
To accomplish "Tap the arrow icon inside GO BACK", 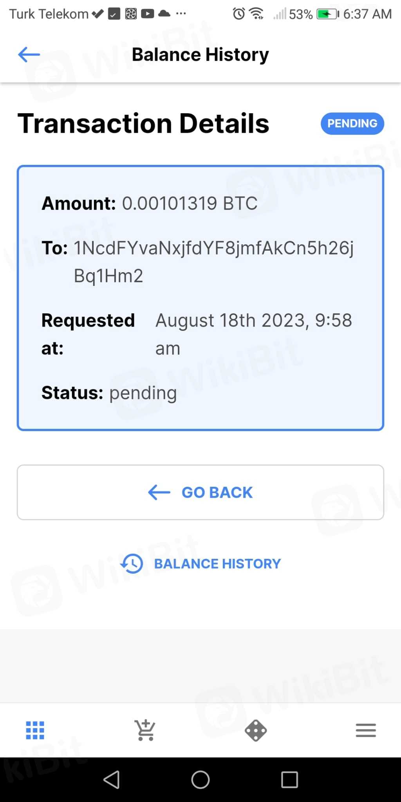I will (159, 492).
